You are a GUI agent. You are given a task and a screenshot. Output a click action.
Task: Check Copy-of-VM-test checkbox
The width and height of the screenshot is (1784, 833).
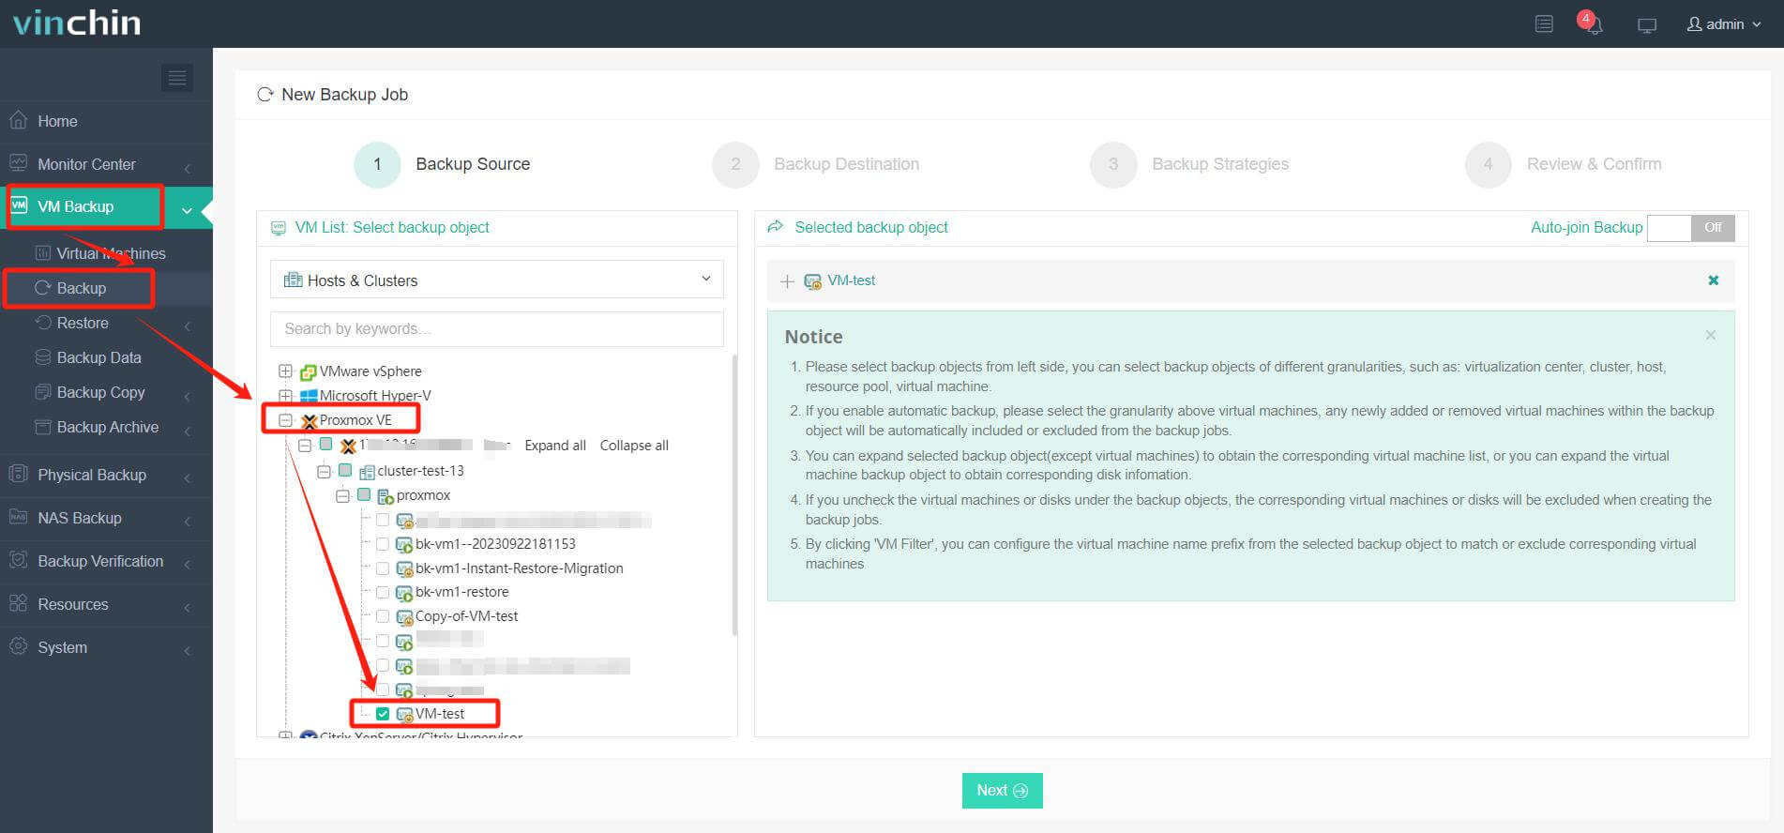[x=383, y=616]
